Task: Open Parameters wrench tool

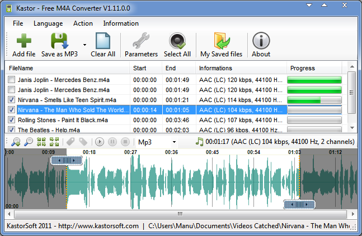Action: coord(141,41)
